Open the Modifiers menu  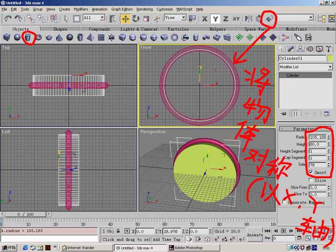coord(81,9)
